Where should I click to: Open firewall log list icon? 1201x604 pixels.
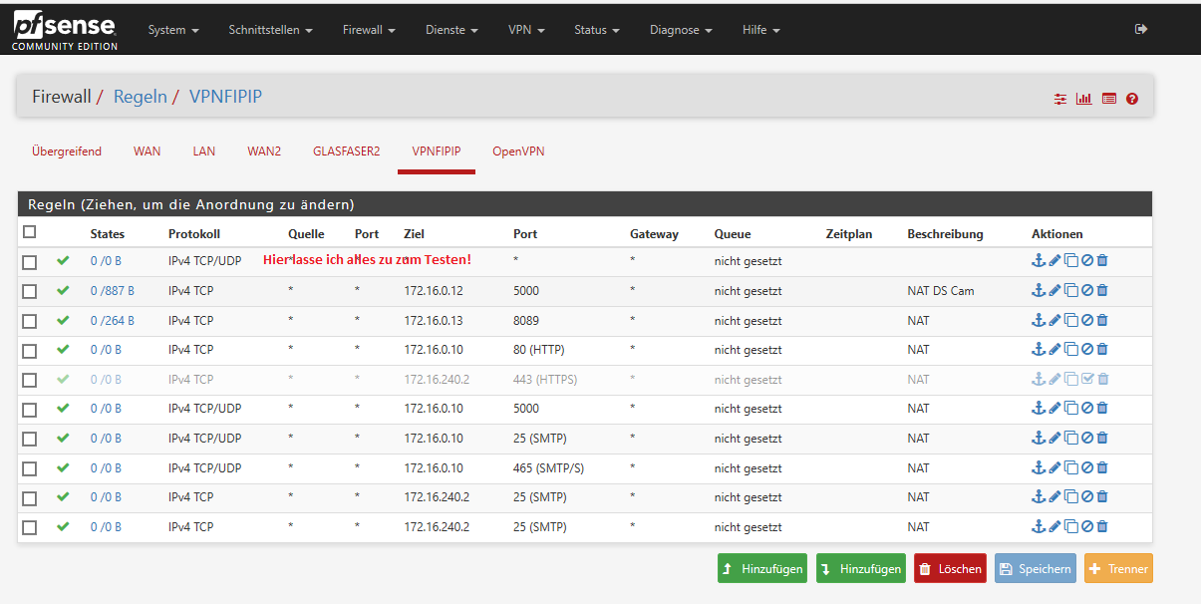pos(1108,99)
